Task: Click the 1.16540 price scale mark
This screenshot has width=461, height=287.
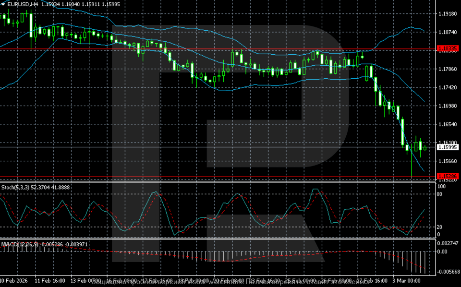Action: [448, 124]
